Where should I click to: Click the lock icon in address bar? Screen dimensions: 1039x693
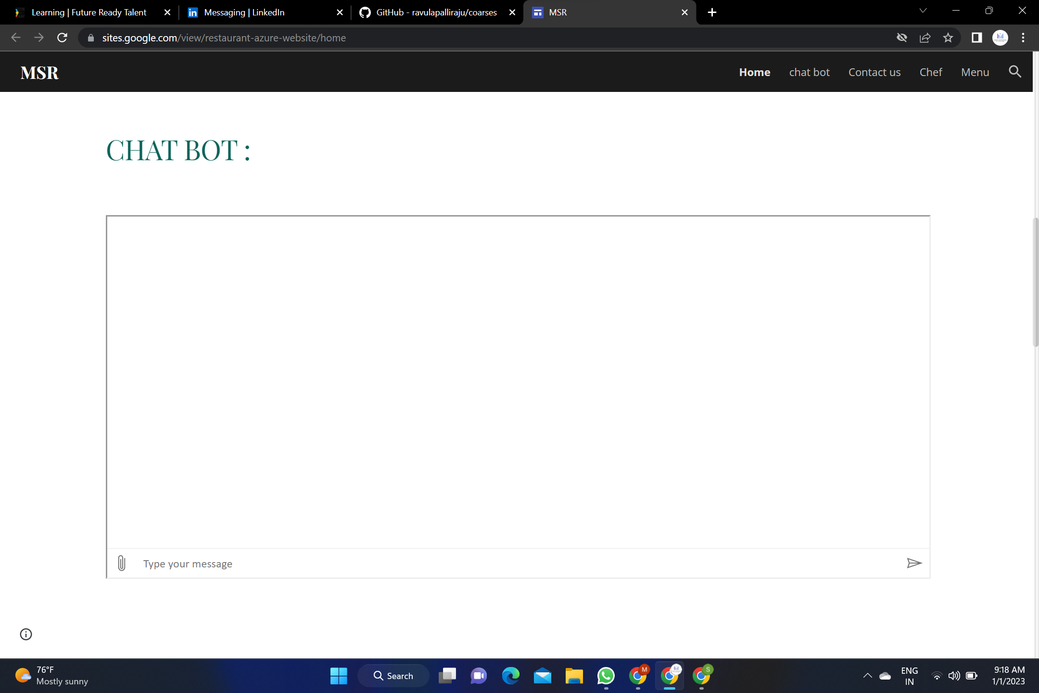click(x=91, y=38)
